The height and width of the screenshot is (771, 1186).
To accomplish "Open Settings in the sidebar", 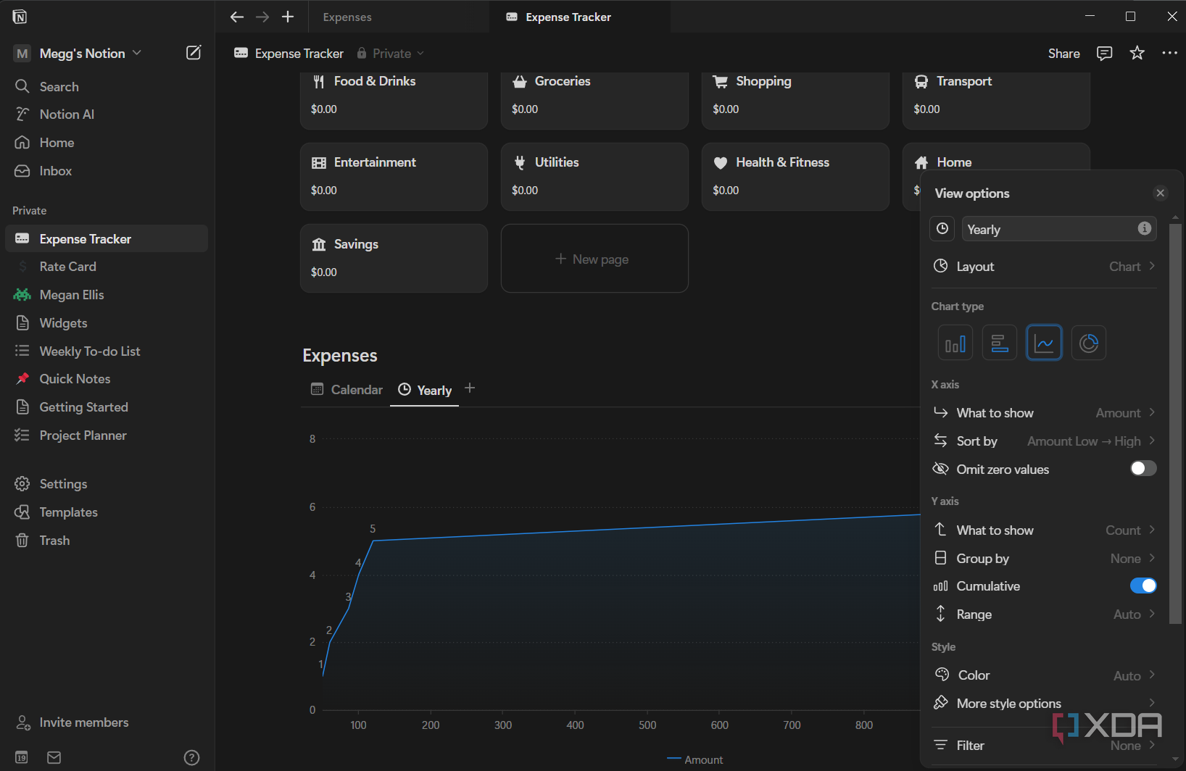I will tap(107, 484).
